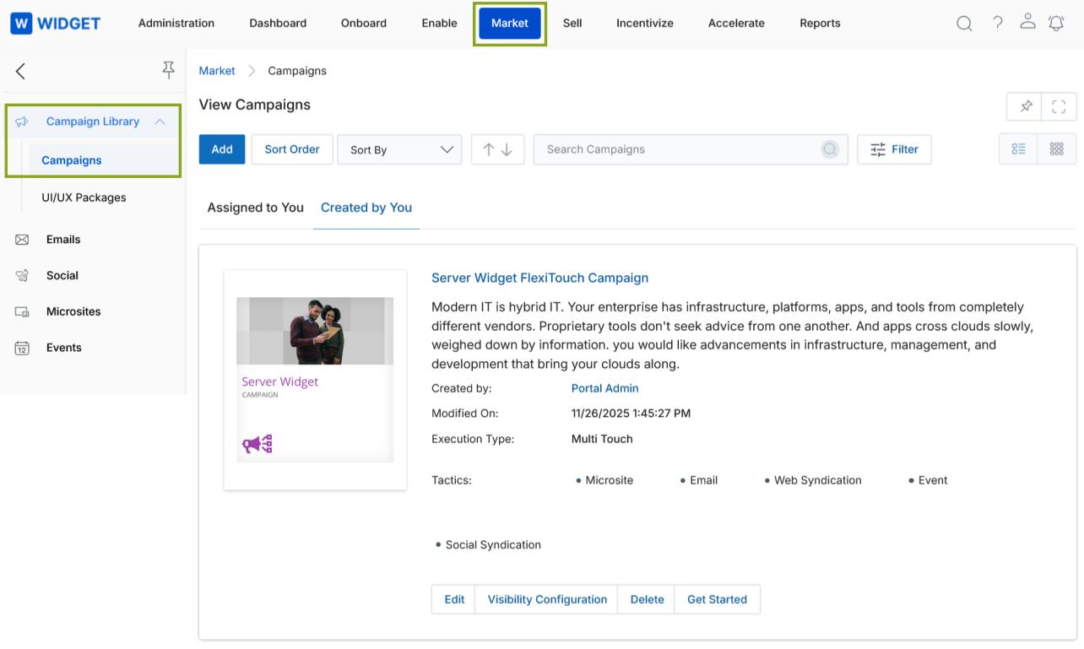Click the Campaign Library megaphone icon
Image resolution: width=1084 pixels, height=649 pixels.
tap(22, 122)
